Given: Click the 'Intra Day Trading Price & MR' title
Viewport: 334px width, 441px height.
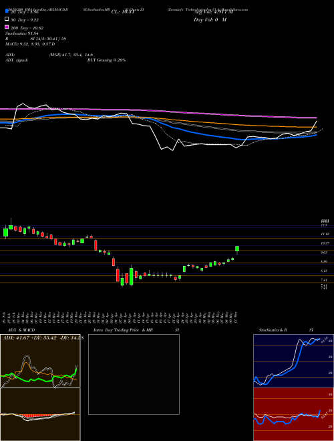Looking at the screenshot, I should 123,330.
